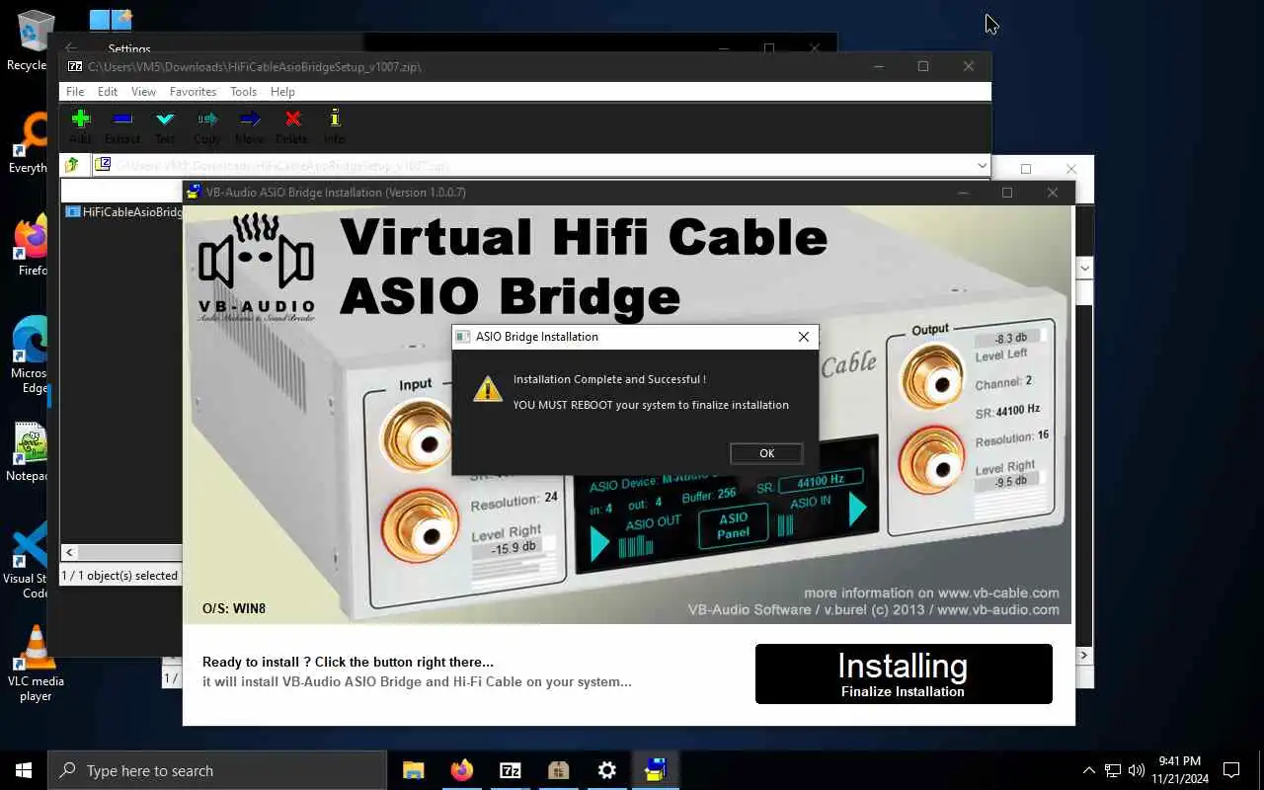
Task: Click the Installing Finalize Installation button
Action: tap(904, 674)
